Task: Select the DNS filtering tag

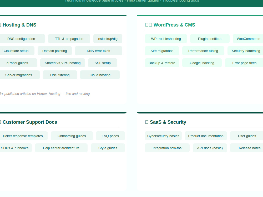Action: [x=60, y=75]
